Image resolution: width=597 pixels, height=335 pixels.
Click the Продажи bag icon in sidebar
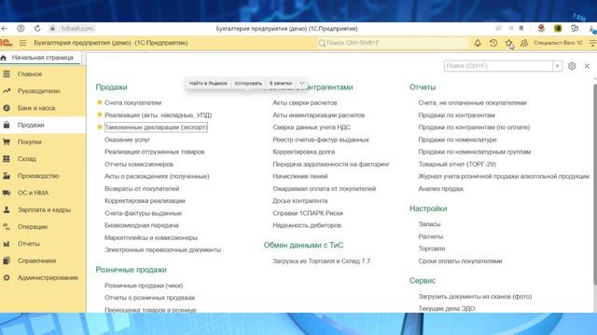click(x=7, y=125)
